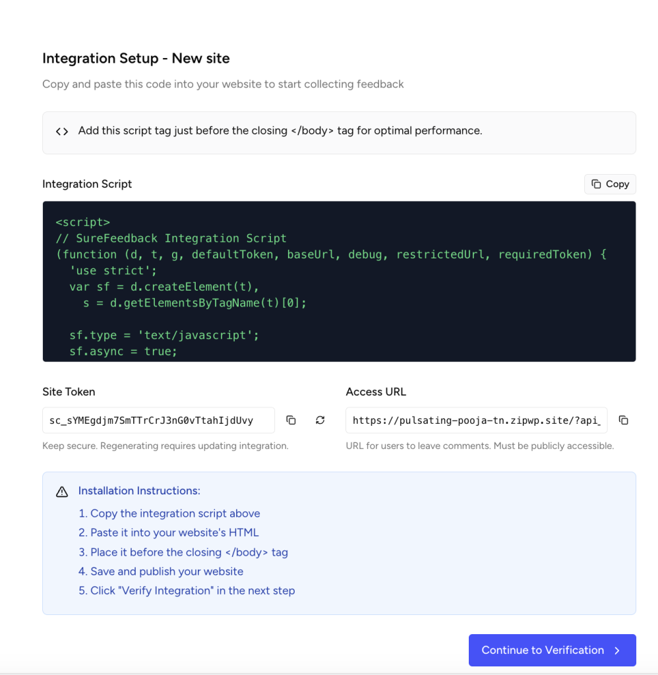Click the Paste it into your website's HTML step

[x=174, y=533]
